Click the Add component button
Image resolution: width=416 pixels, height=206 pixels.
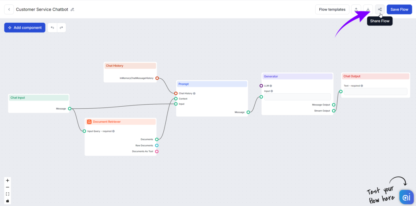[x=25, y=28]
